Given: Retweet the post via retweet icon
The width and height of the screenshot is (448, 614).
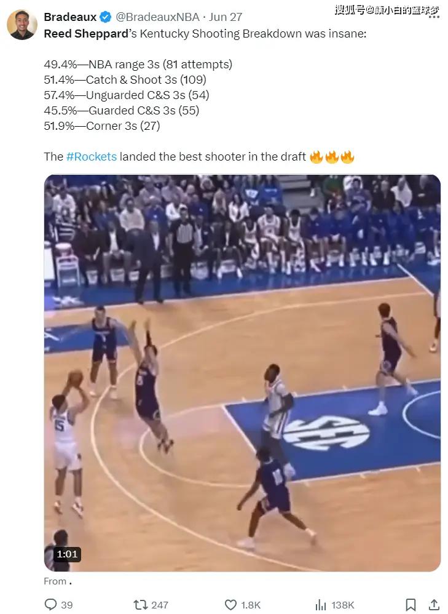Looking at the screenshot, I should pos(140,605).
